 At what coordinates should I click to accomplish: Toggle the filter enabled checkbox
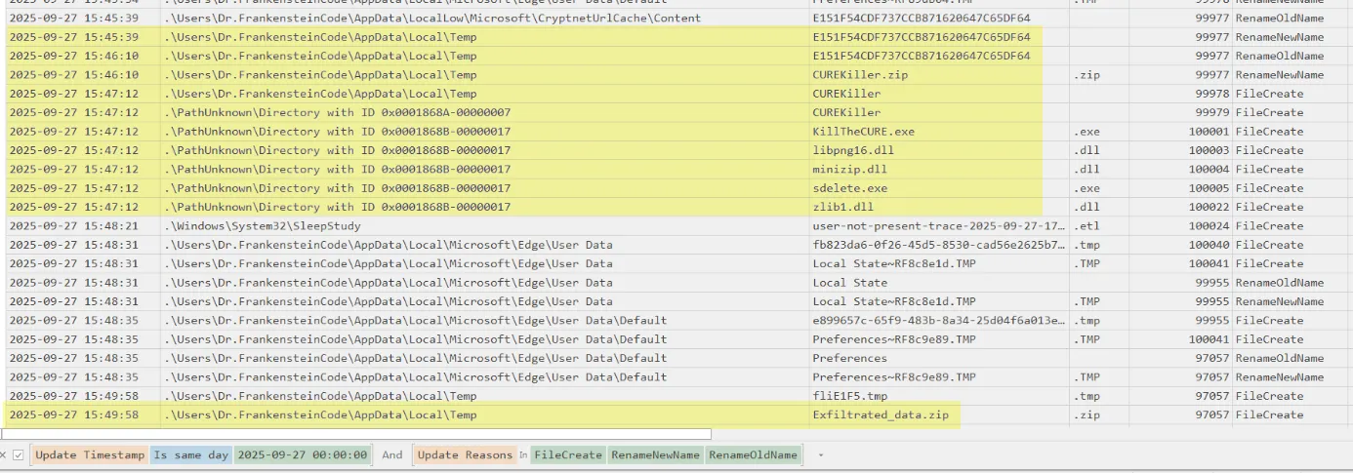[19, 455]
